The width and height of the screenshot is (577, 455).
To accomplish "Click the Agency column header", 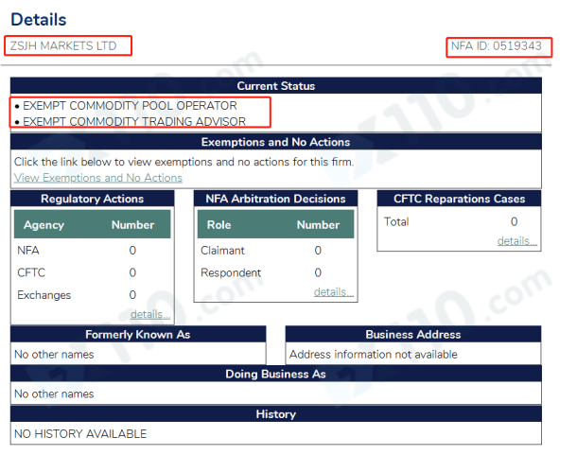I will click(44, 224).
